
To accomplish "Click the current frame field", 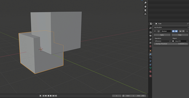I will 117,96.
